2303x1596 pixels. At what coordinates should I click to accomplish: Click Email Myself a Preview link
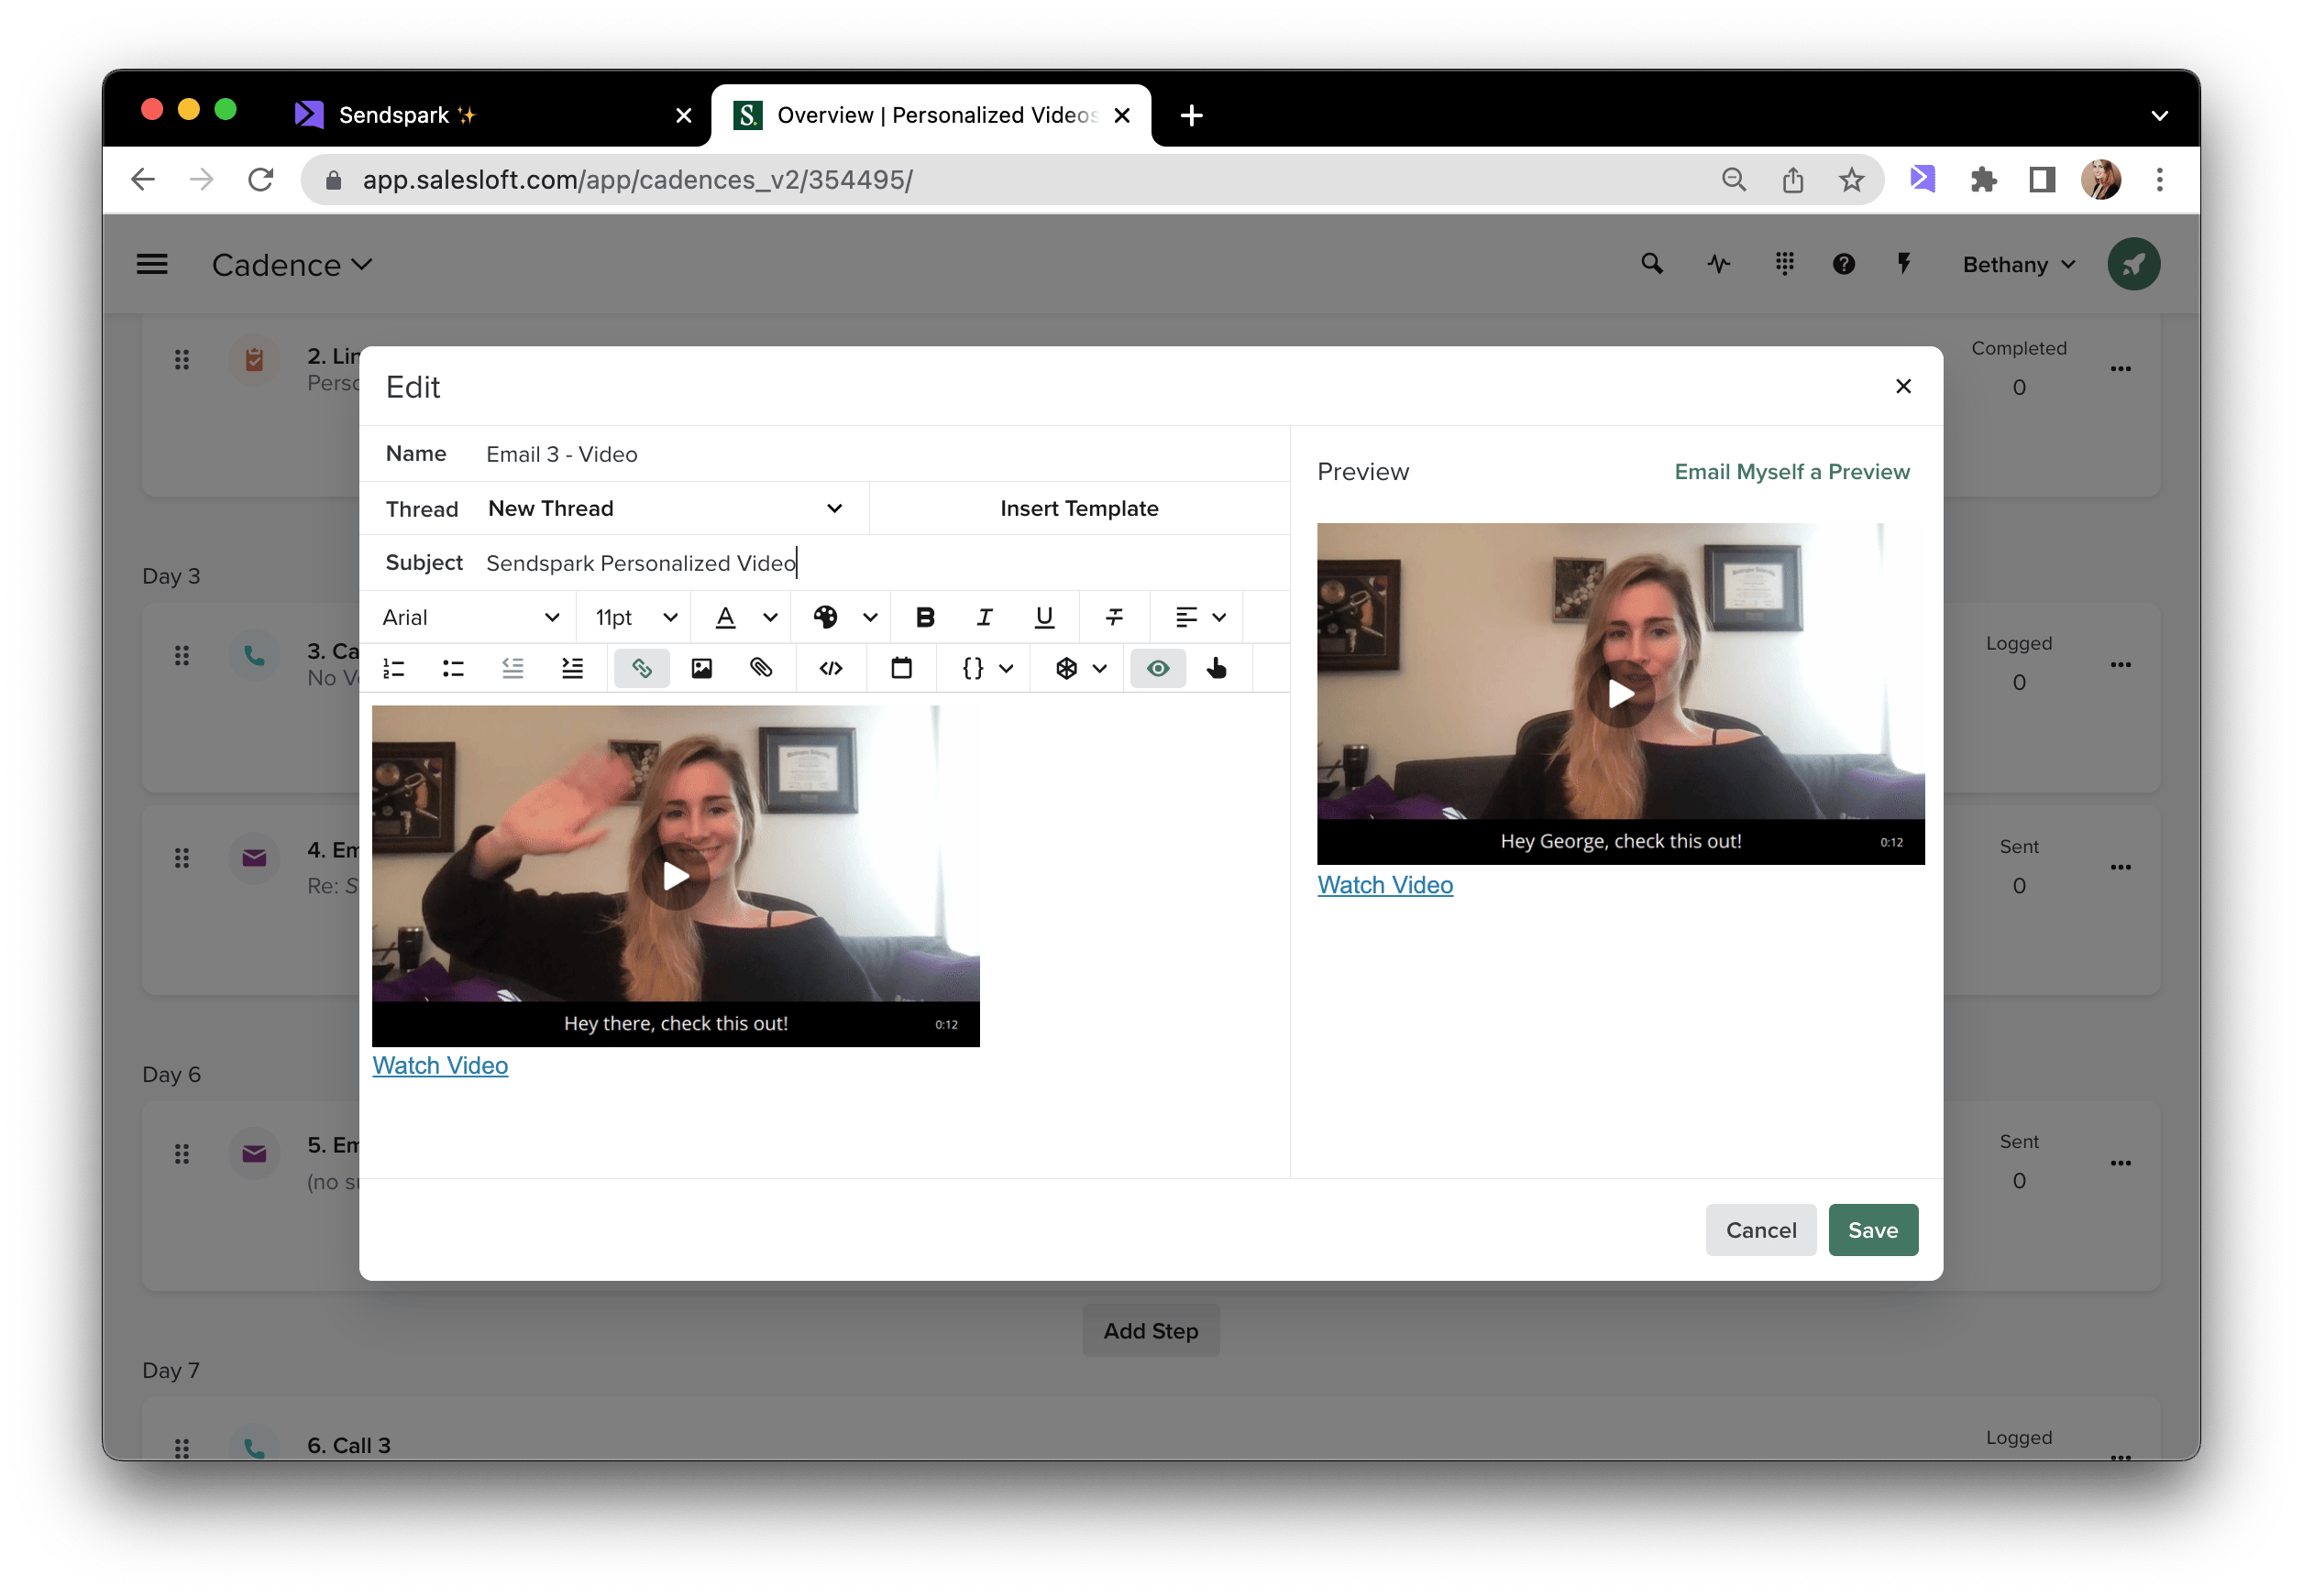pos(1791,471)
